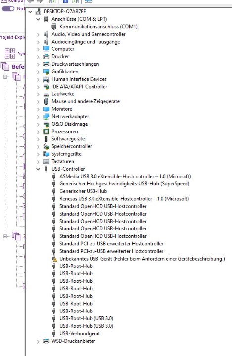Expand the WSD-Druckanbieter category
This screenshot has height=356, width=232.
pos(38,341)
